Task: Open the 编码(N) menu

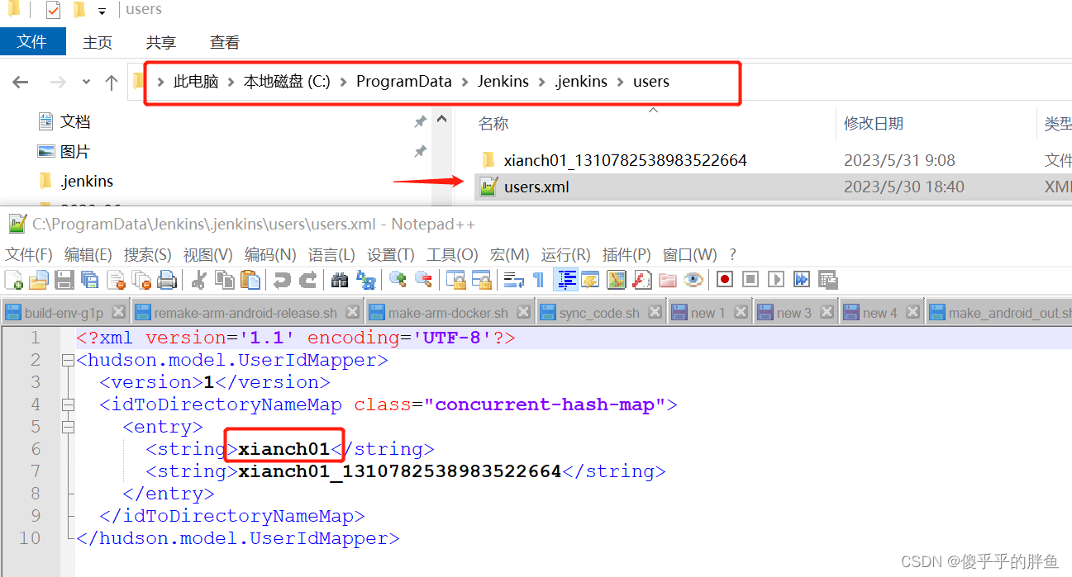Action: tap(270, 254)
